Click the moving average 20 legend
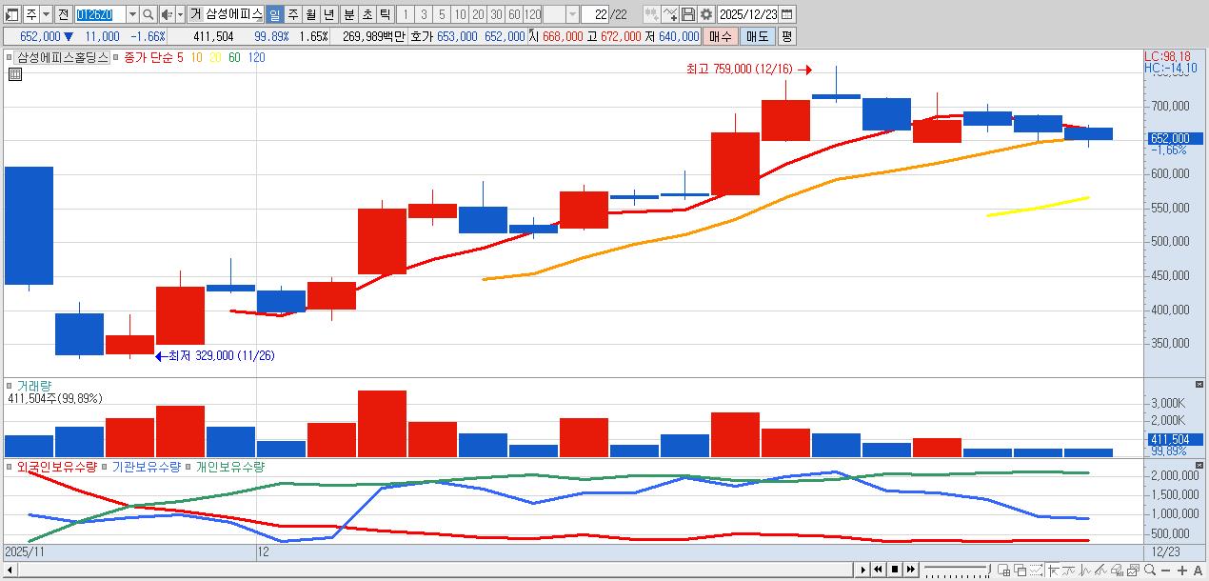 pyautogui.click(x=215, y=57)
